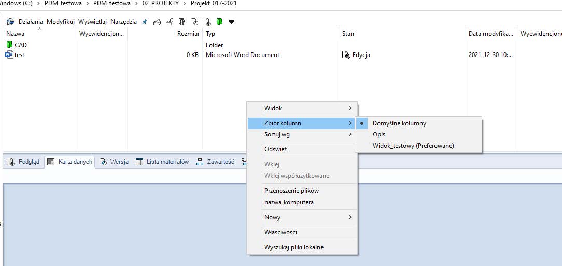Screen dimensions: 562x266
Task: Click the SOLIDWORKS PDM logo icon in toolbar
Action: point(10,22)
